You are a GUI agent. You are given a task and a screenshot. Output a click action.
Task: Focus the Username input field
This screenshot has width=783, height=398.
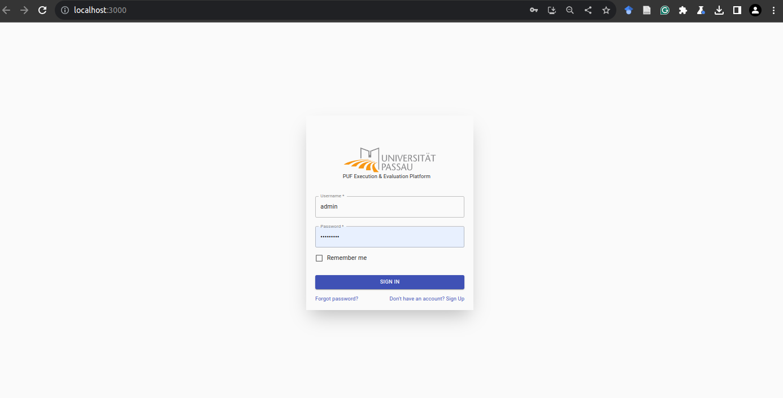[x=390, y=207]
